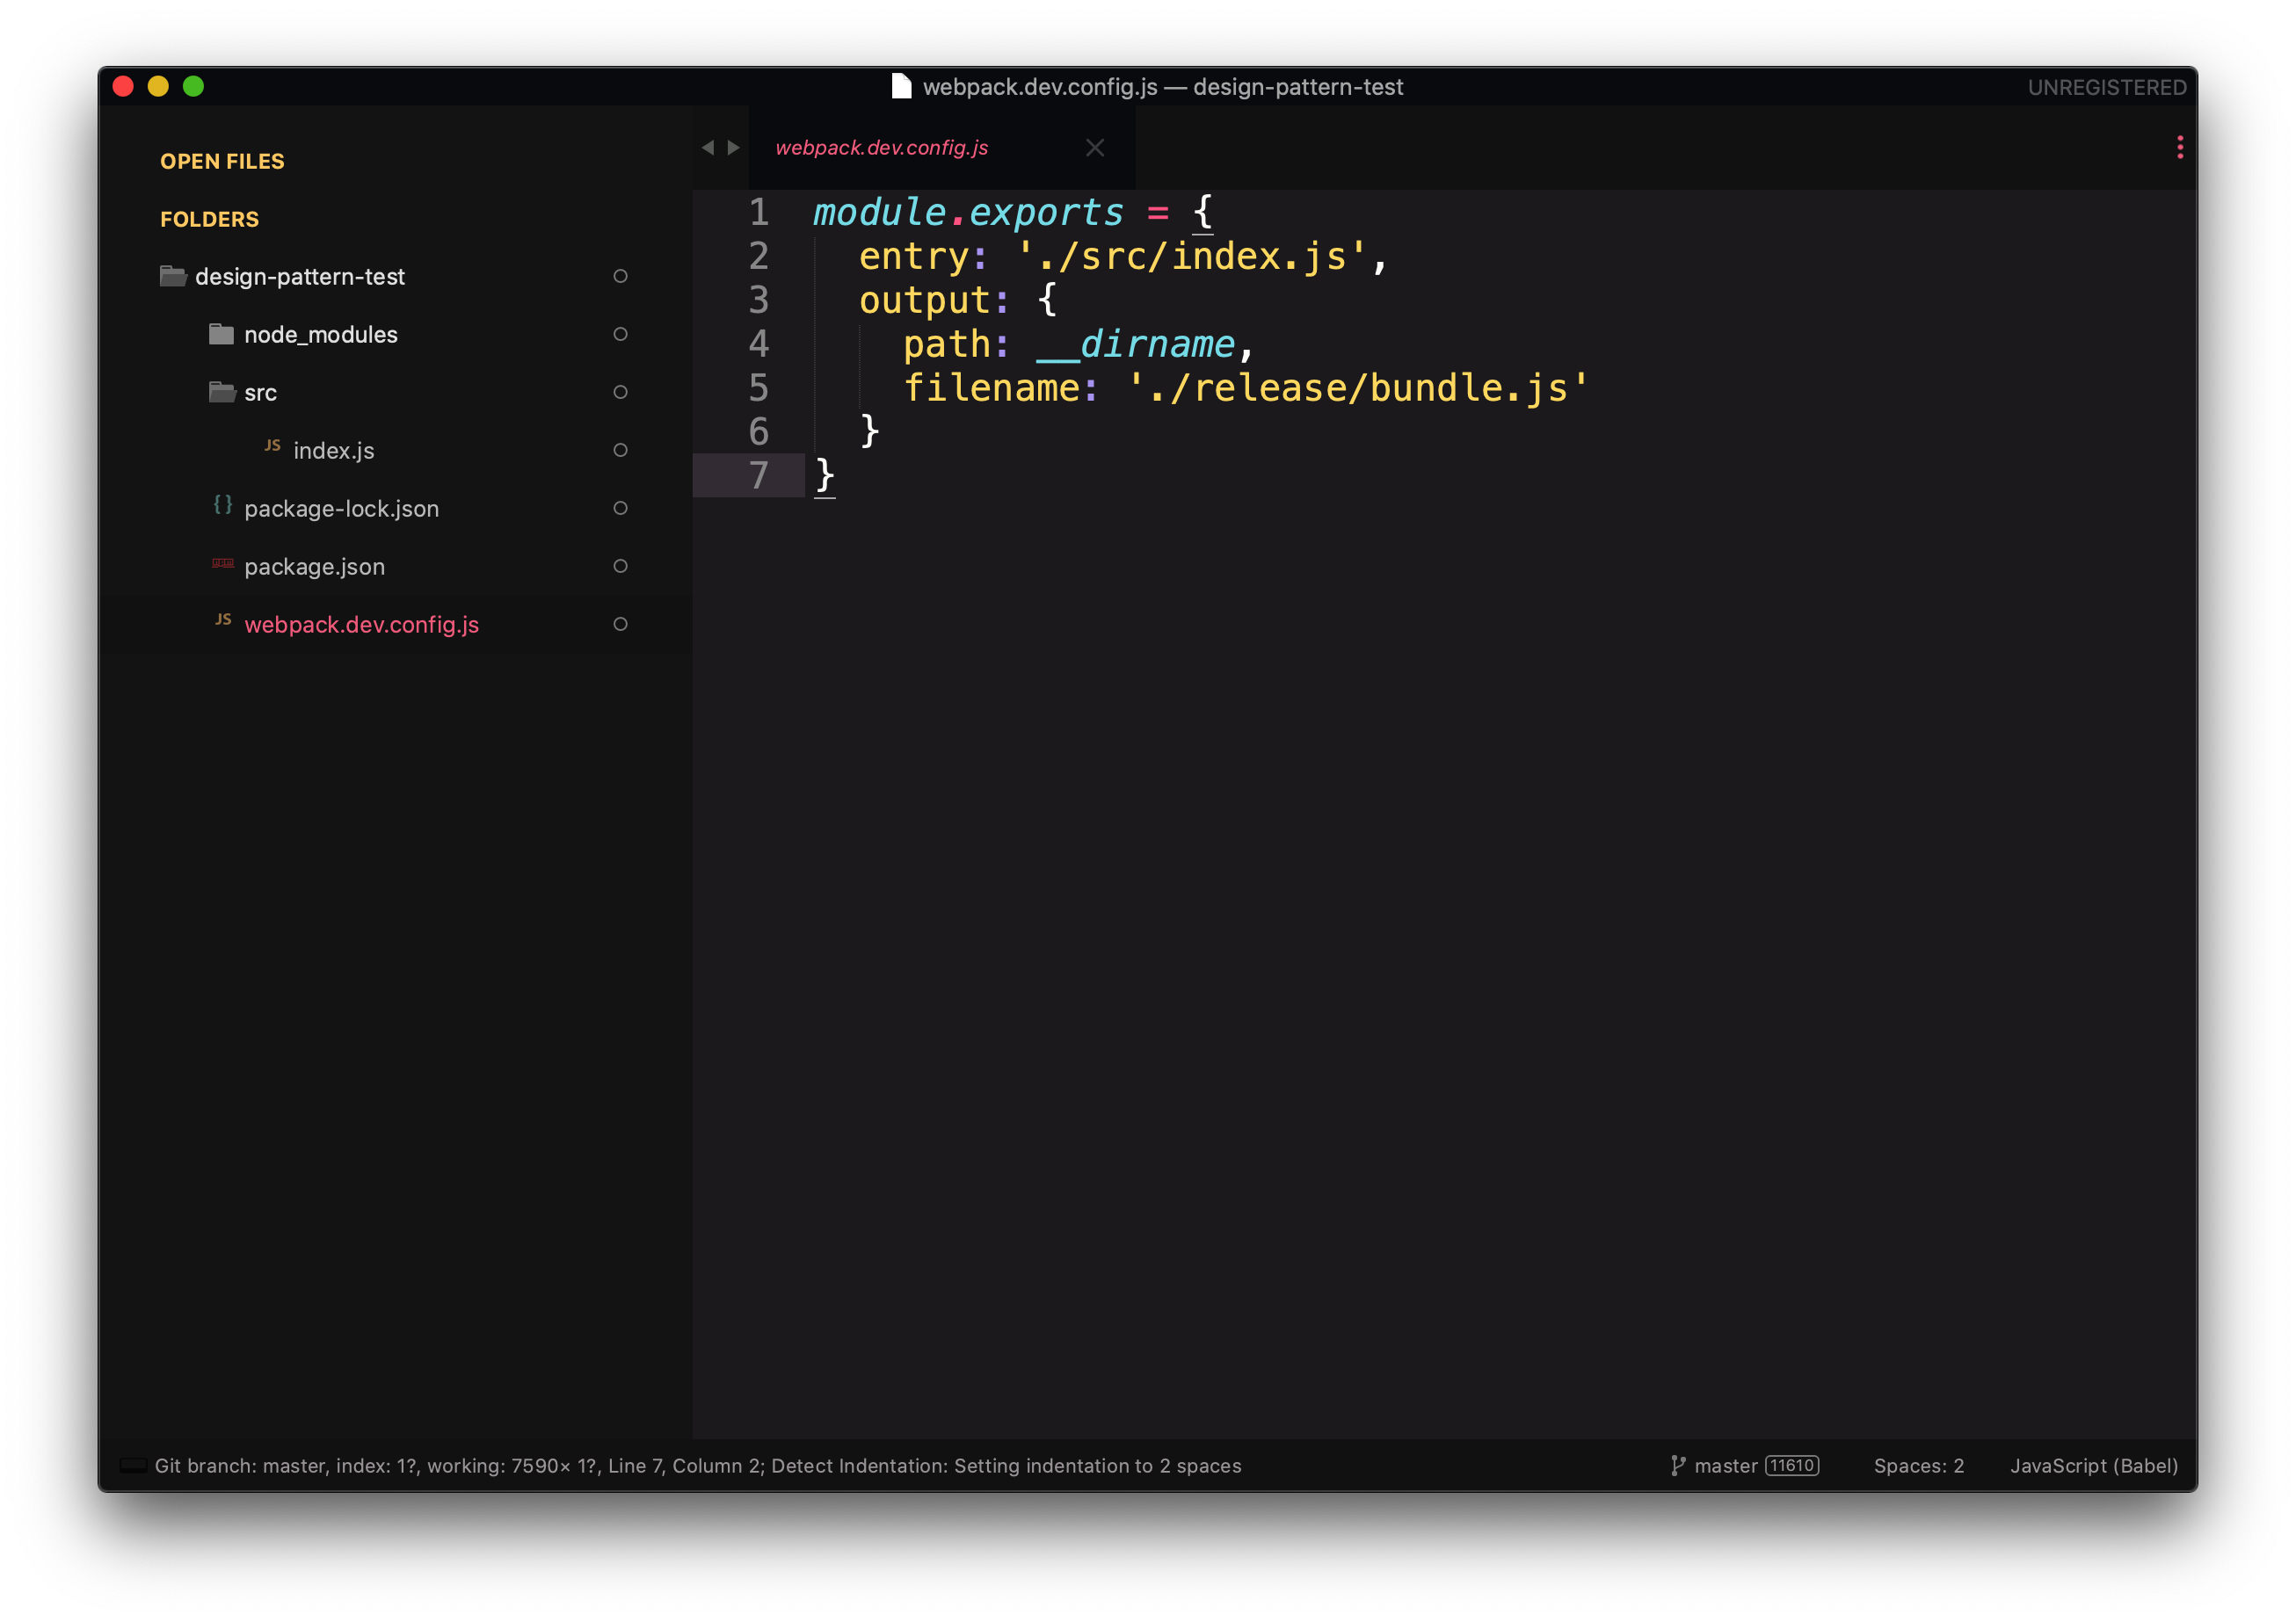Click on 'entry' key in line 2
Screen dimensions: 2296x1622
913,256
